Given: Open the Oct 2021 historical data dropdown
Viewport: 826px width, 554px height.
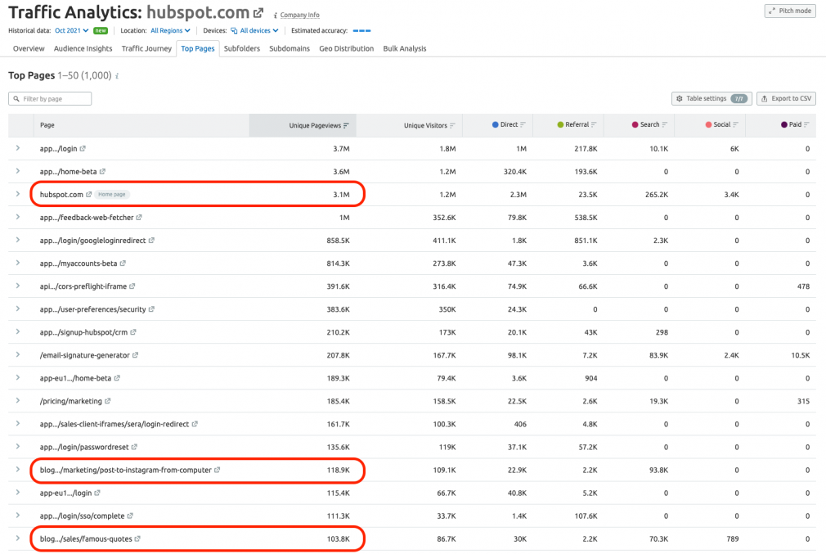Looking at the screenshot, I should point(72,30).
